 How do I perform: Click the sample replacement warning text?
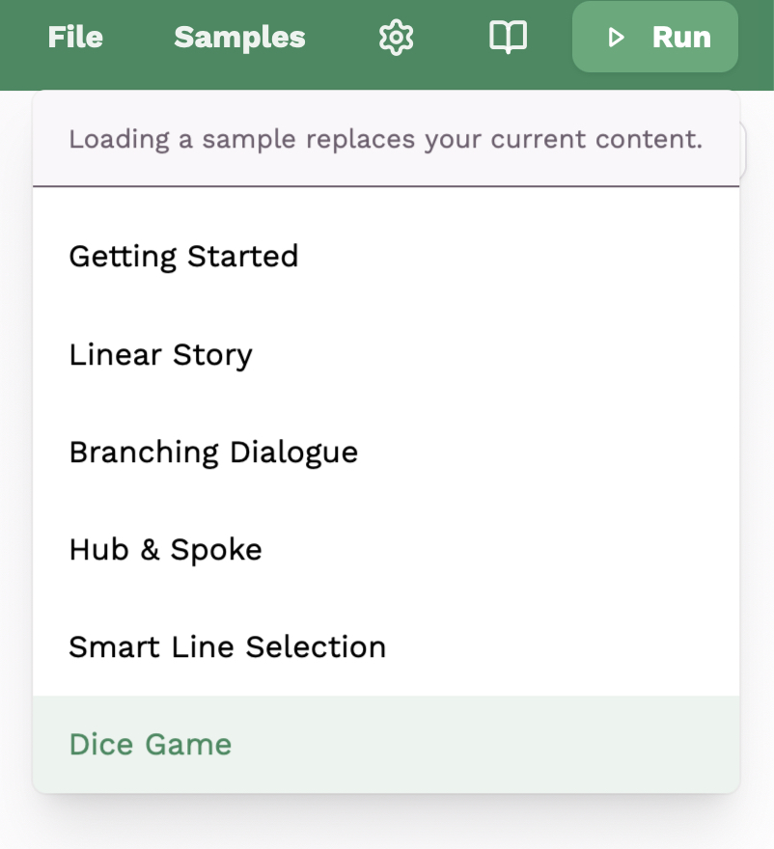(x=385, y=139)
